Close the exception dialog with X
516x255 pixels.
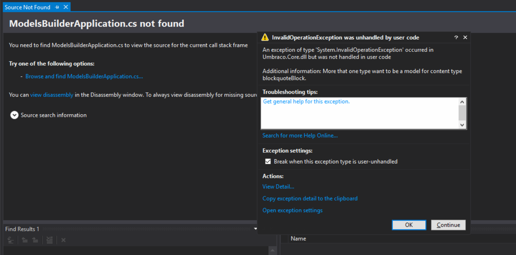(x=465, y=37)
